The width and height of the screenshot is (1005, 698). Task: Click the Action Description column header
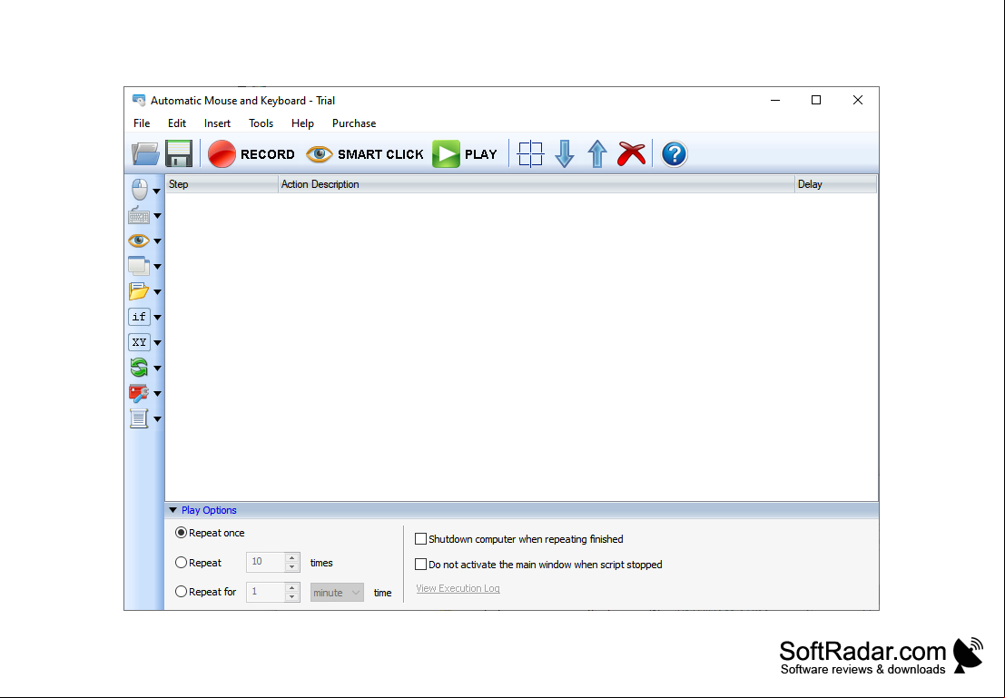click(x=537, y=184)
